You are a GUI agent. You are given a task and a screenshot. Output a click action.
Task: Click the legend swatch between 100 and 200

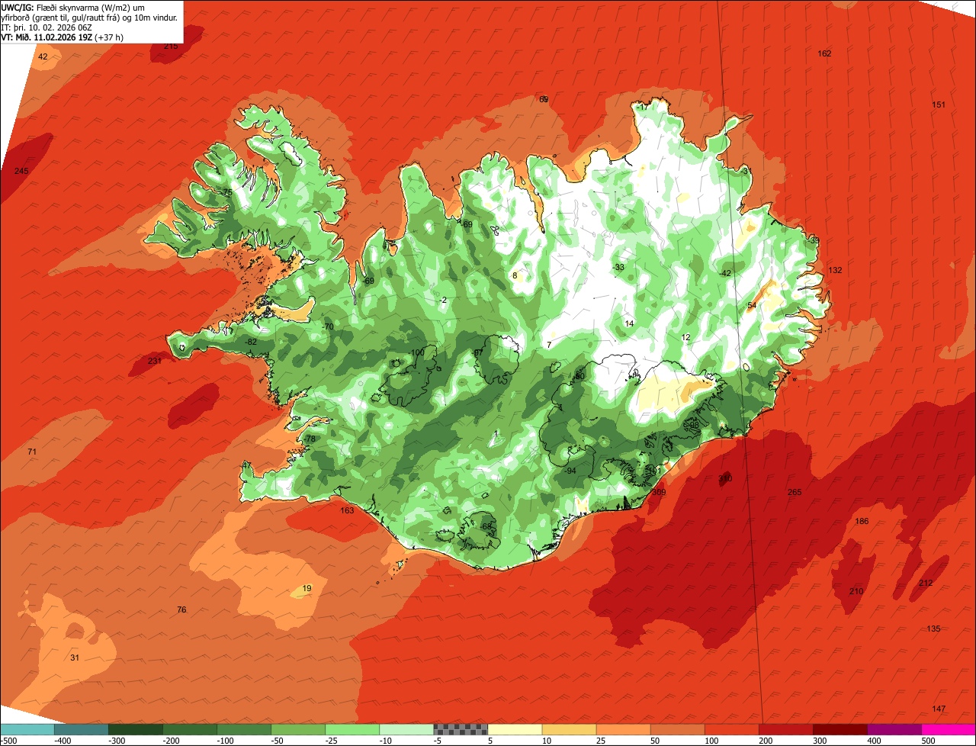click(731, 729)
